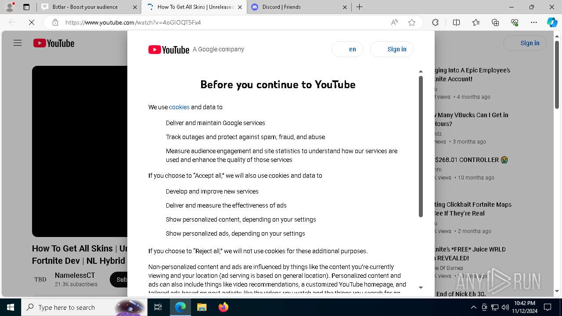Click 'Show personalized ads' list text
562x316 pixels.
pos(235,233)
